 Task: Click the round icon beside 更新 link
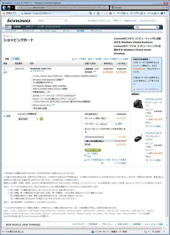[5, 116]
